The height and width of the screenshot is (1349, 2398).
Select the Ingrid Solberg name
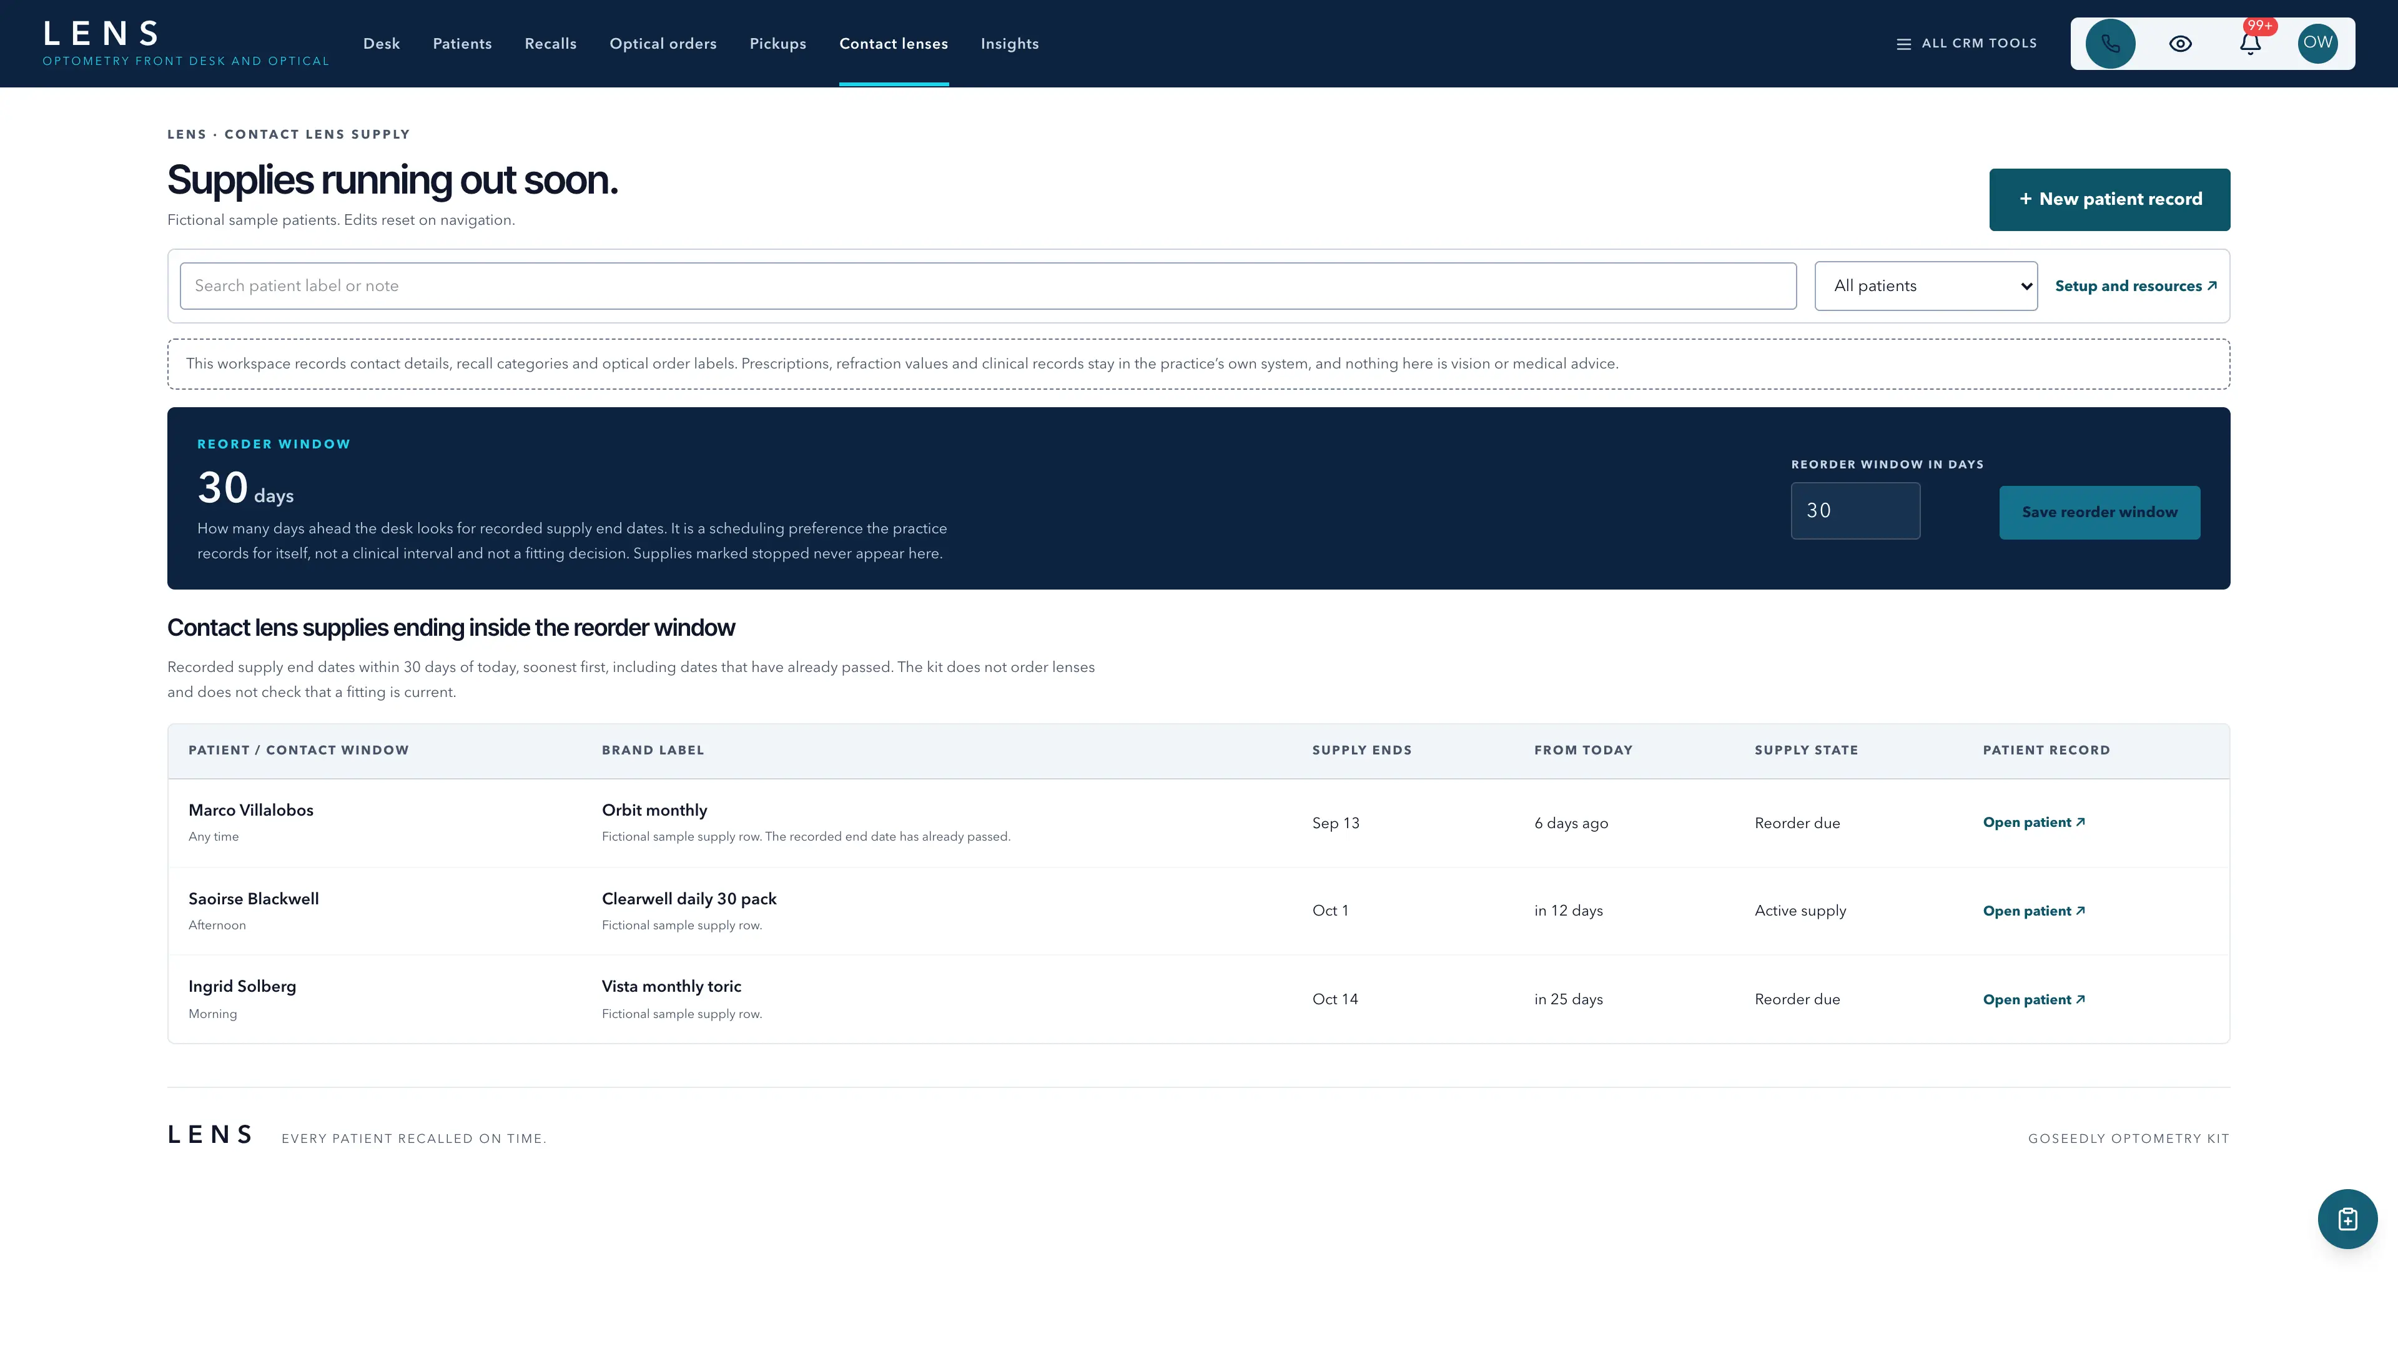click(x=242, y=986)
